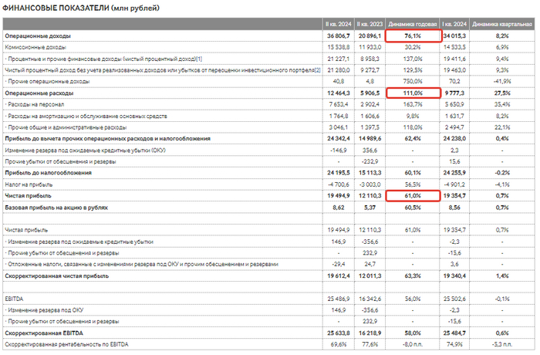Click the 'ФИНАНСОВЫЕ ПОКАЗАТЕЛИ (млн рублей)' title

78,8
